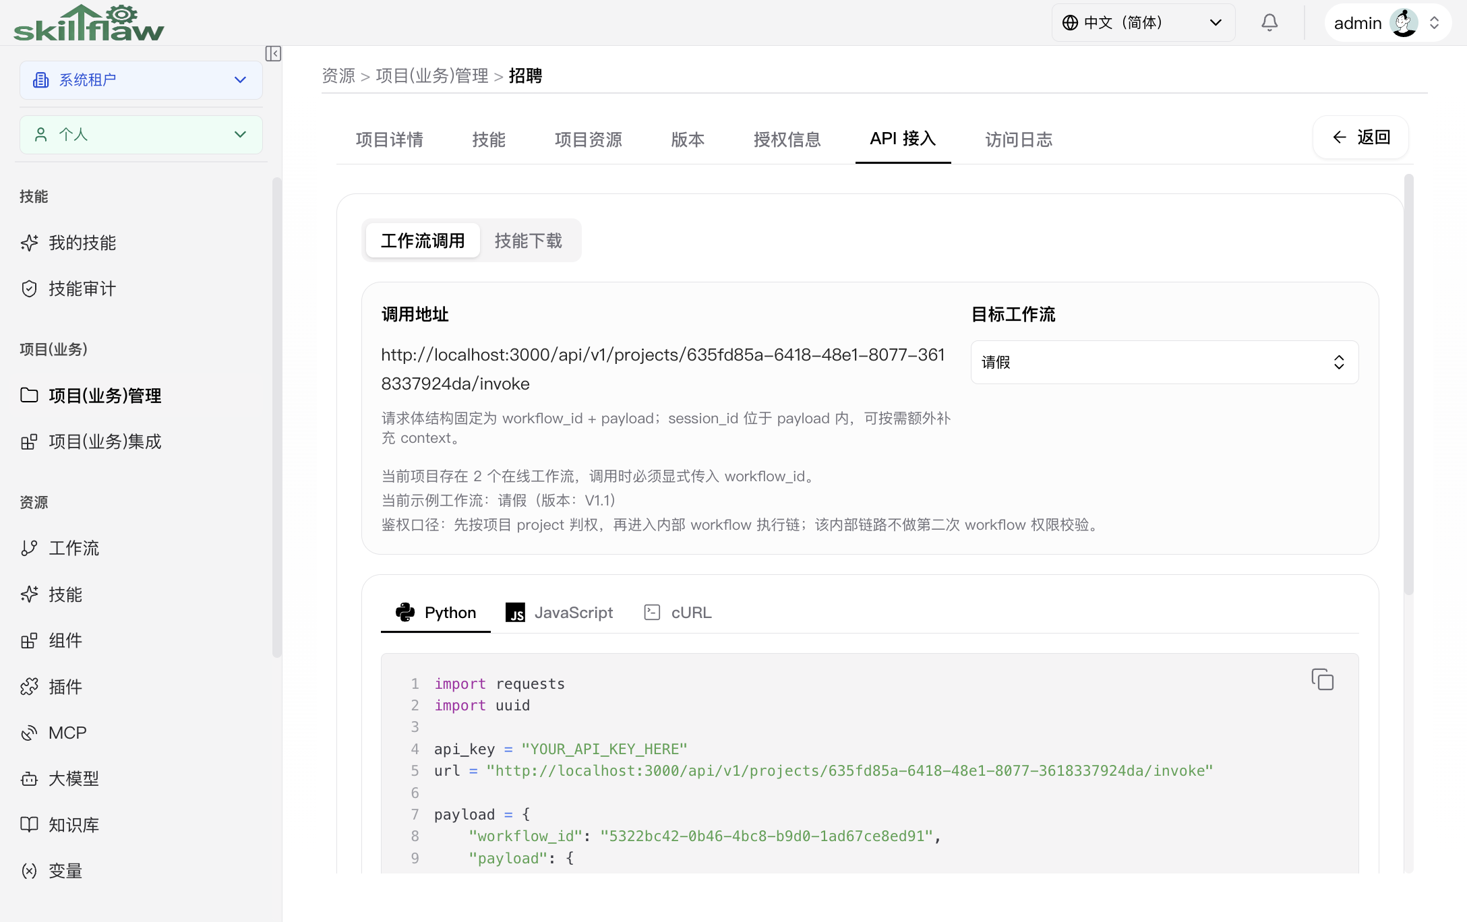Click the skillflow logo
The width and height of the screenshot is (1467, 922).
[88, 23]
